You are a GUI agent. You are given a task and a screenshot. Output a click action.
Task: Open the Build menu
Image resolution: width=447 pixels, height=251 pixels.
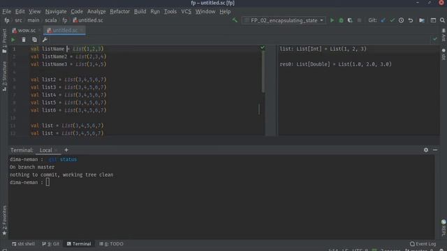click(140, 11)
